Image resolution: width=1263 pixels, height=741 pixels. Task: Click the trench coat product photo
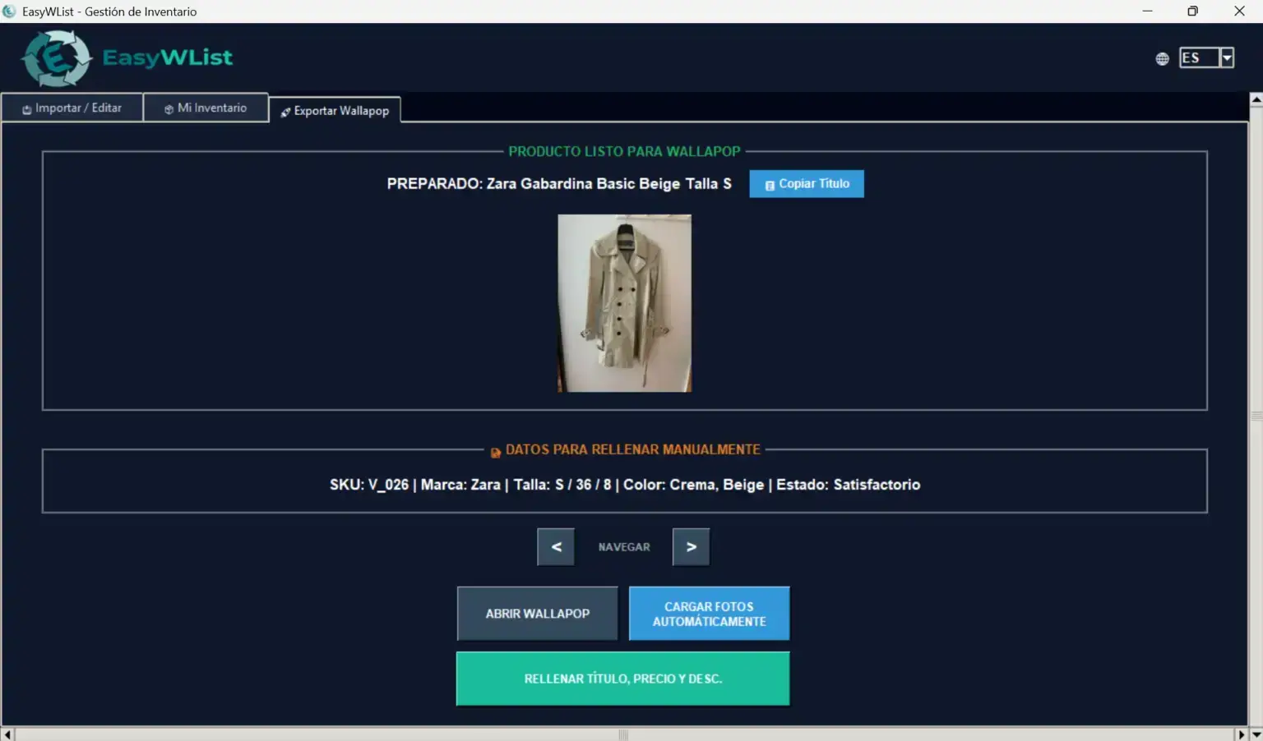coord(624,303)
